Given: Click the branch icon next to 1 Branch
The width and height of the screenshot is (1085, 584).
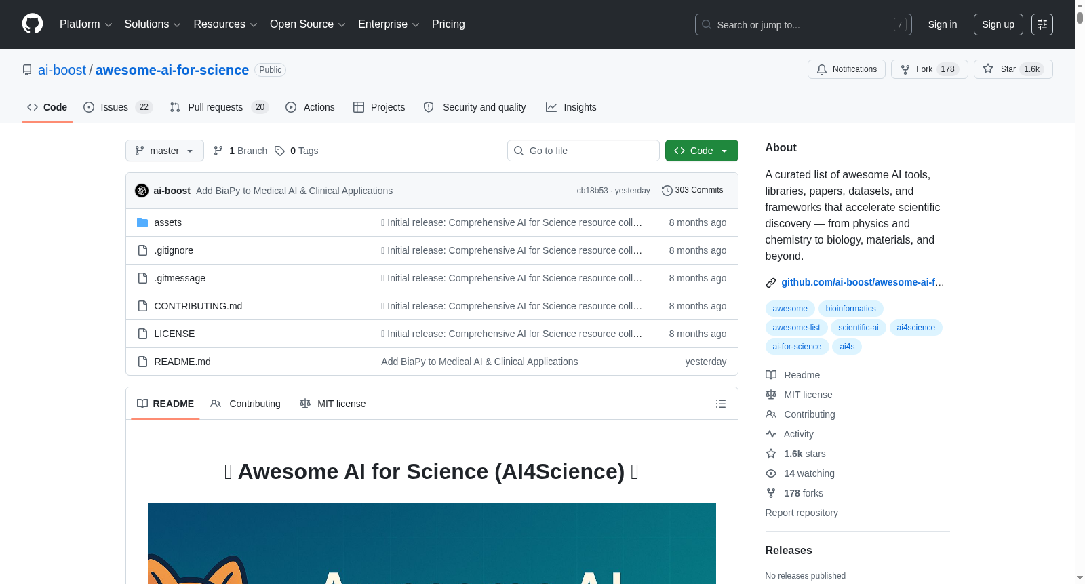Looking at the screenshot, I should coord(218,151).
